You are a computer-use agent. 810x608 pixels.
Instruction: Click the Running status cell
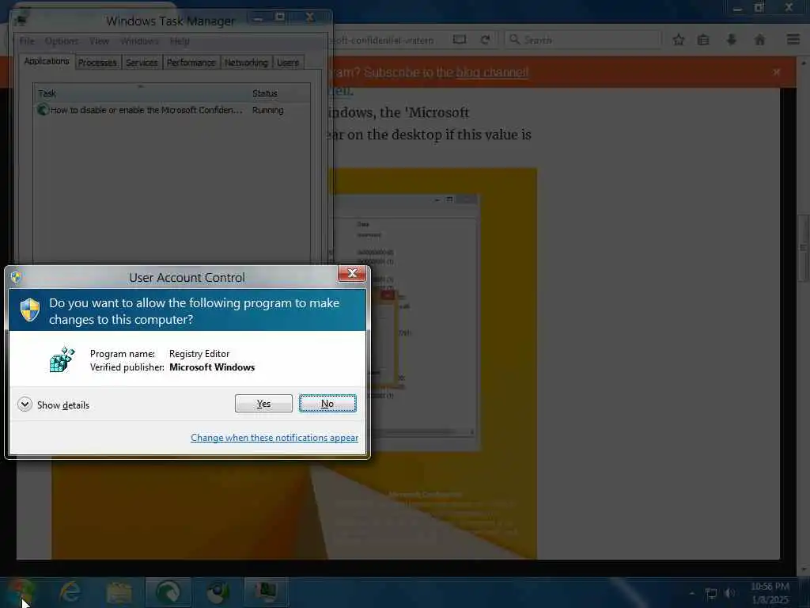pos(268,110)
